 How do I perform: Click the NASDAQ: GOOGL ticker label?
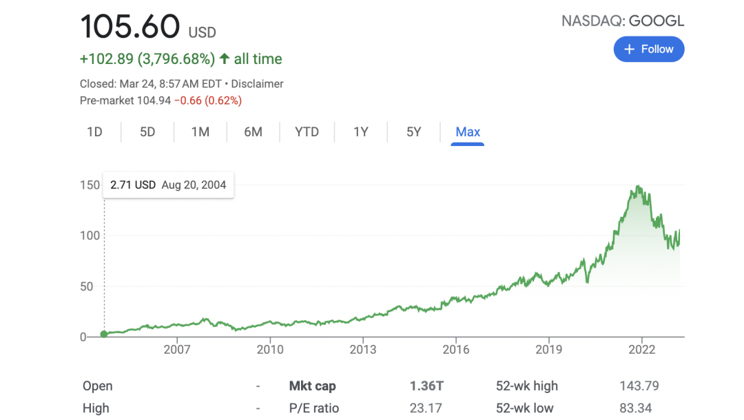coord(623,21)
